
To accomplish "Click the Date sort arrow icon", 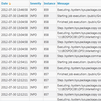I will click(10, 3).
